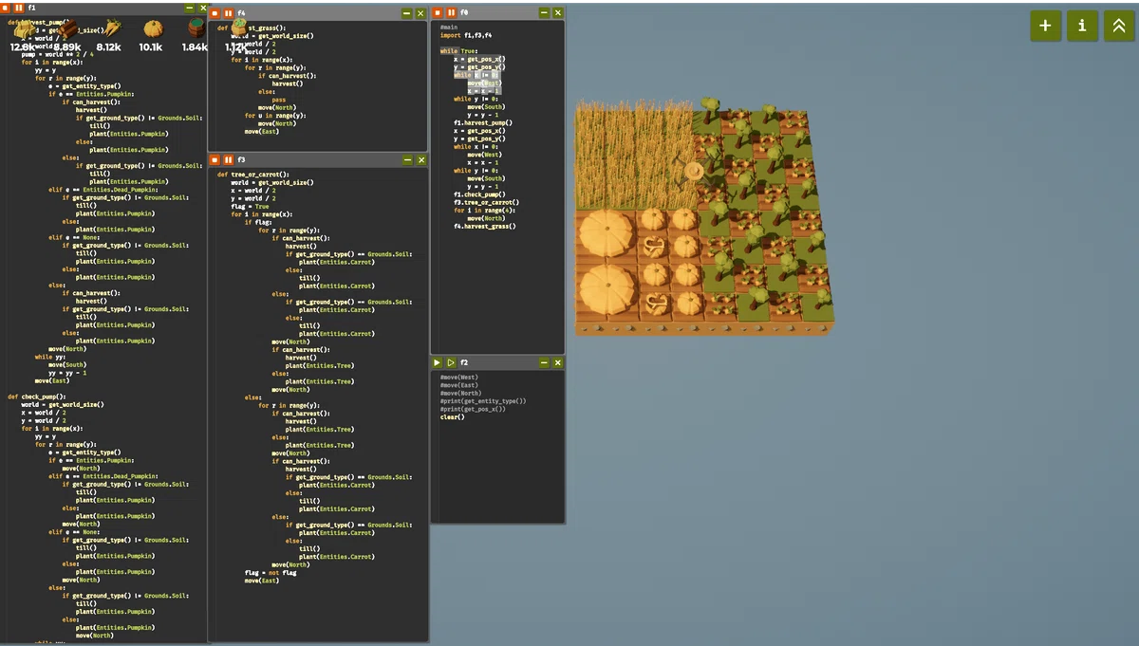Viewport: 1139px width, 646px height.
Task: Select the hay inventory icon showing 12.8k
Action: coord(23,29)
